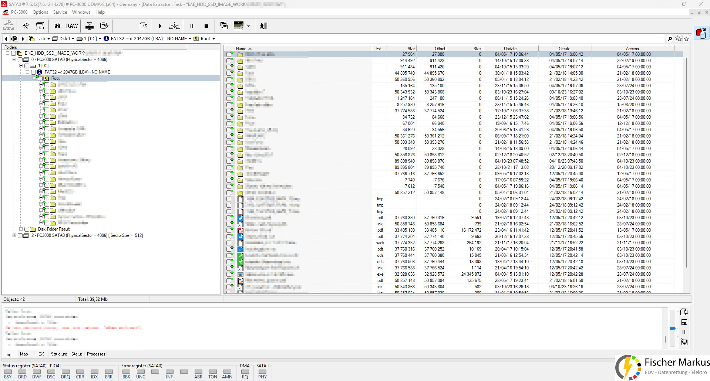This screenshot has height=381, width=710.
Task: Switch to the Status tab
Action: coord(77,354)
